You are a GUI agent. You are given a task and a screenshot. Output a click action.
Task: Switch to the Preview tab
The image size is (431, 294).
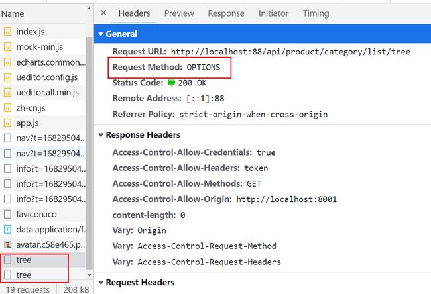pyautogui.click(x=179, y=13)
